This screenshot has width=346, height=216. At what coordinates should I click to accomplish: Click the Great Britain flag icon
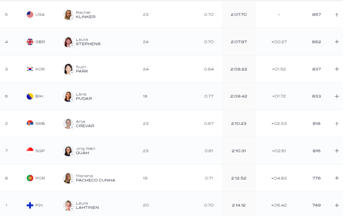click(x=30, y=42)
